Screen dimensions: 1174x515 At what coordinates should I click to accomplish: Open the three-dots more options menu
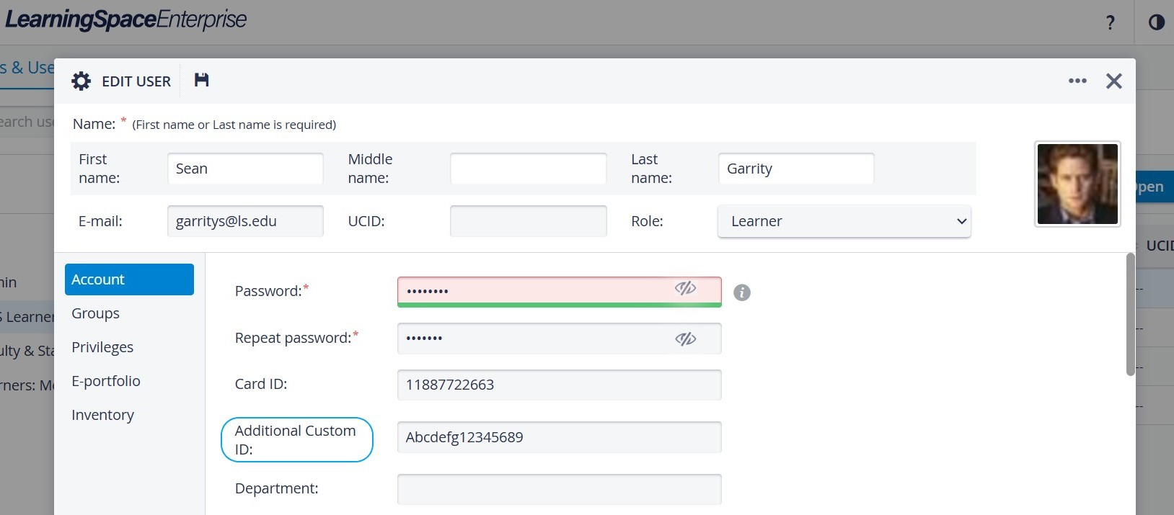click(1077, 81)
